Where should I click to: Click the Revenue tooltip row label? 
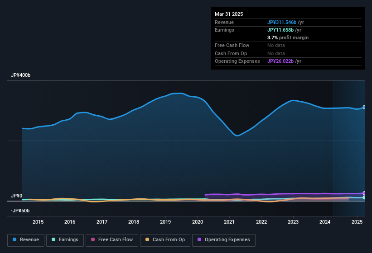tap(224, 22)
